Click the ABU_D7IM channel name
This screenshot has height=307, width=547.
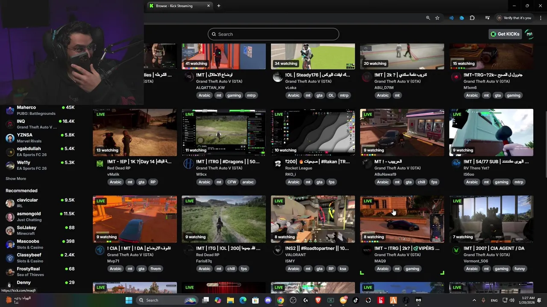point(384,88)
